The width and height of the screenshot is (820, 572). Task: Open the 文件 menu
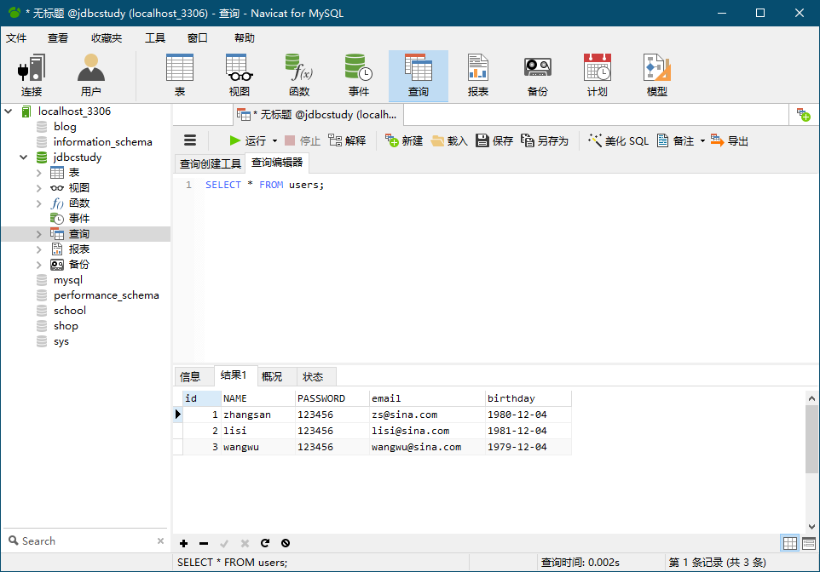click(x=16, y=38)
